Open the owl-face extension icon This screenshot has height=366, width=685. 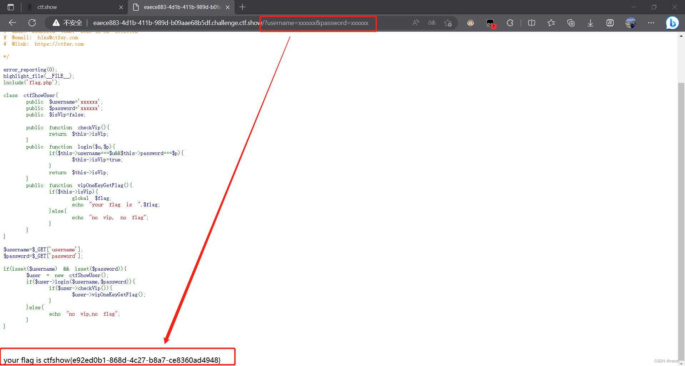471,23
